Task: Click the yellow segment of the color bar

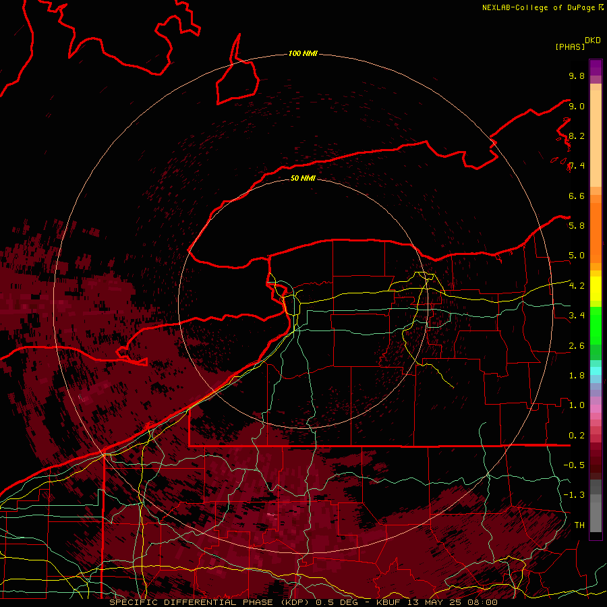Action: [596, 289]
